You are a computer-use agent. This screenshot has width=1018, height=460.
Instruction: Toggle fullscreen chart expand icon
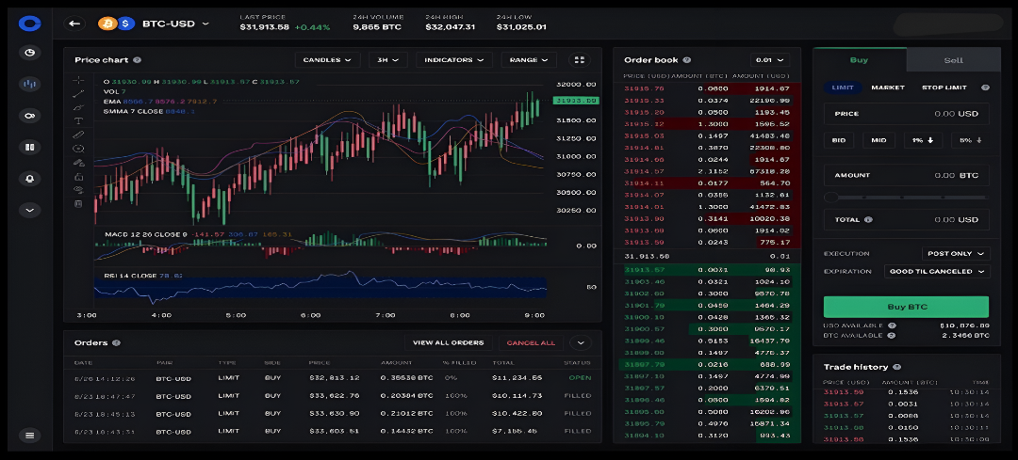point(580,60)
